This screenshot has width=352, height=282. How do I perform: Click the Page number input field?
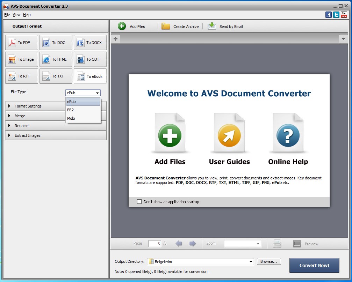click(155, 244)
